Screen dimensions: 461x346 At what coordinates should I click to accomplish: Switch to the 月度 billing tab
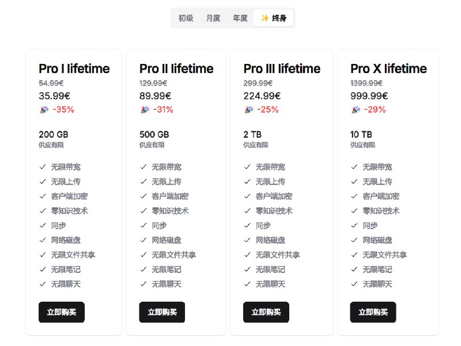tap(213, 17)
